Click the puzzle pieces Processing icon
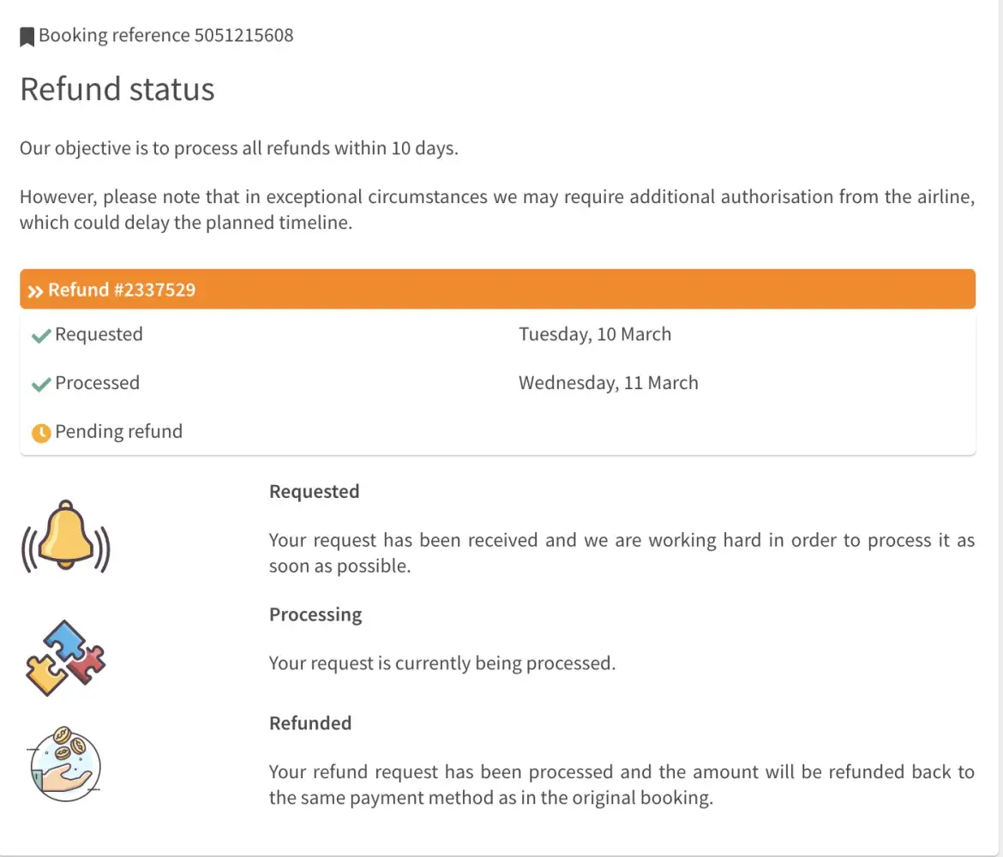 coord(66,657)
